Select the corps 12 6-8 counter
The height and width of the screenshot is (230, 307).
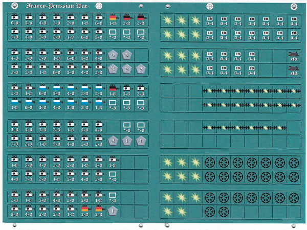71,55
